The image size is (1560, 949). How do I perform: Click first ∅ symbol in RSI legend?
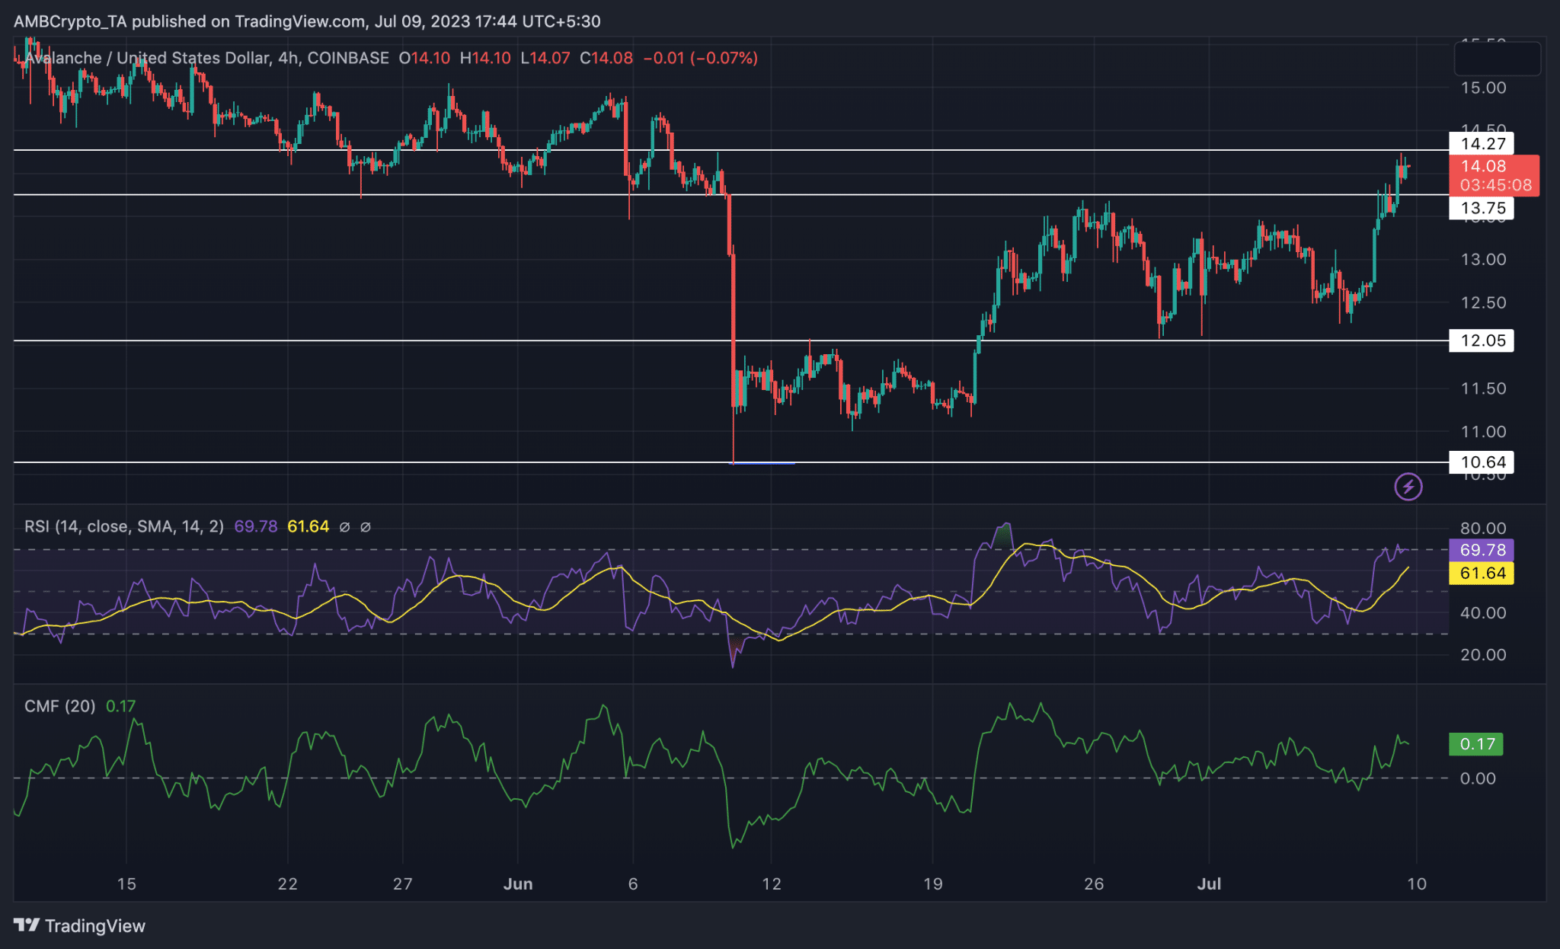344,527
